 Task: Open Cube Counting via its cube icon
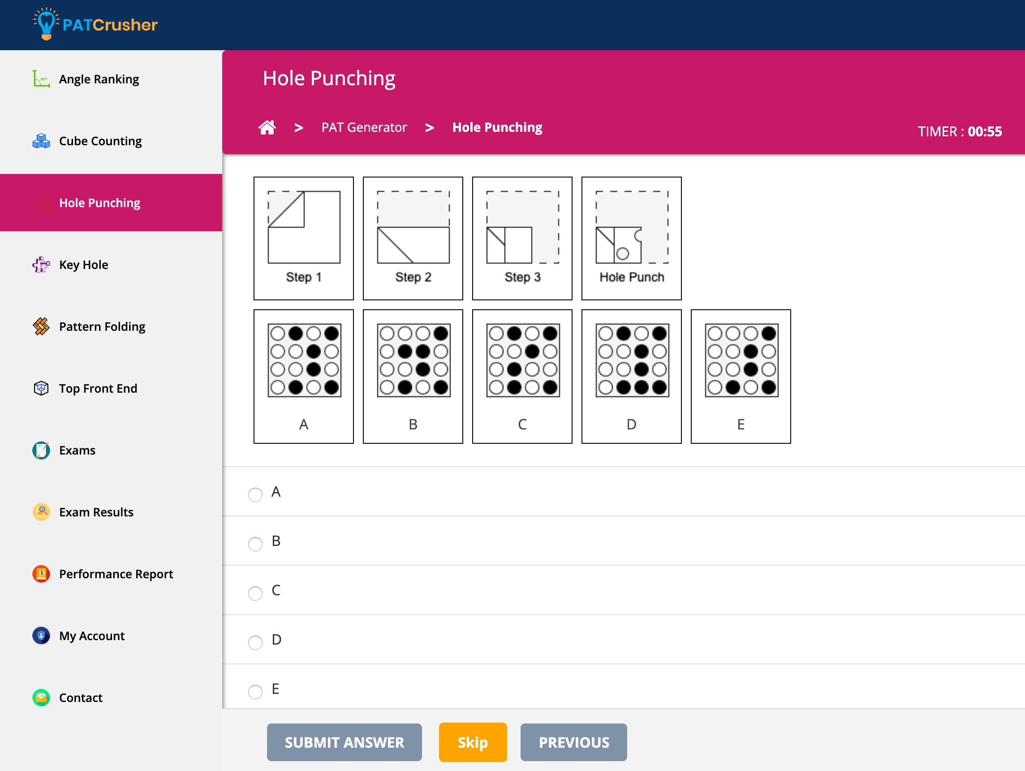41,140
